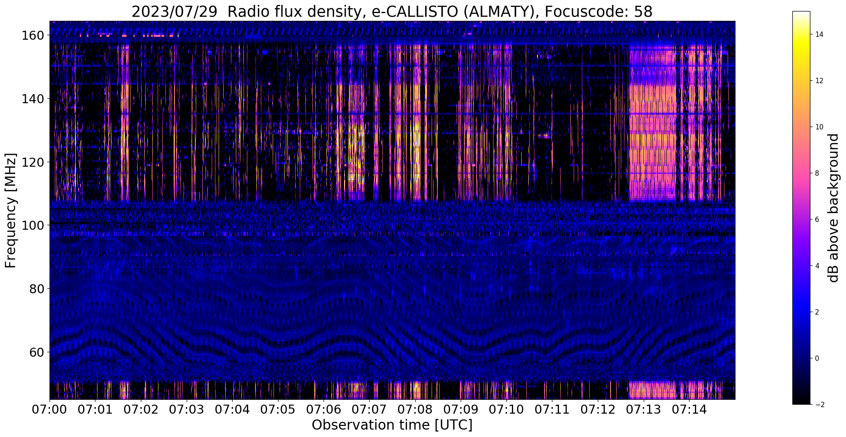Click the 07:08 time tick label
This screenshot has height=437, width=846.
415,409
